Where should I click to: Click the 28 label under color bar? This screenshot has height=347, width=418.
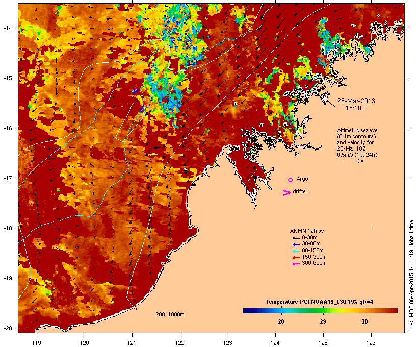281,321
